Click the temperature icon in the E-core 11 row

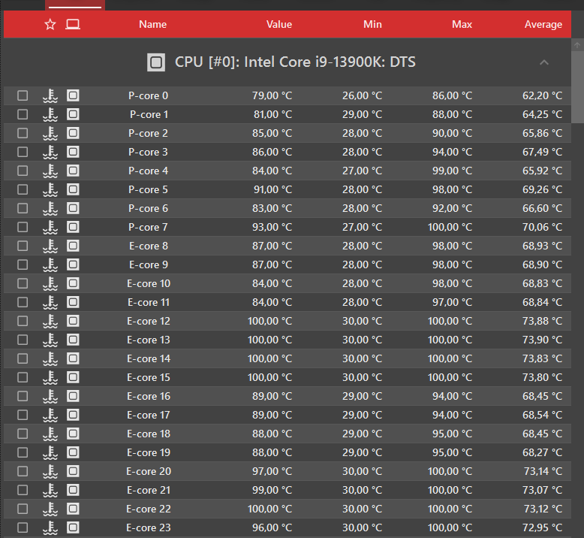(50, 302)
